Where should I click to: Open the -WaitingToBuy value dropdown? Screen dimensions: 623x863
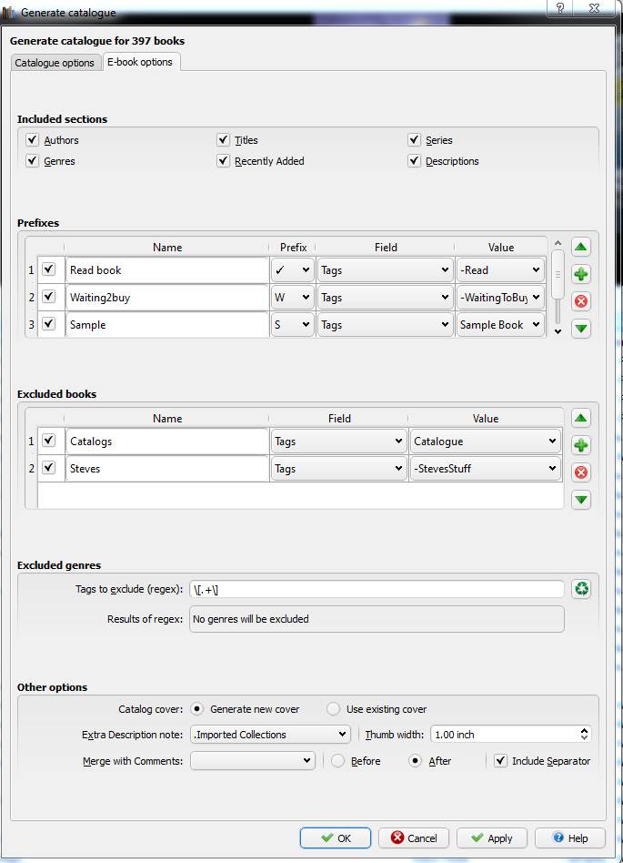point(500,298)
